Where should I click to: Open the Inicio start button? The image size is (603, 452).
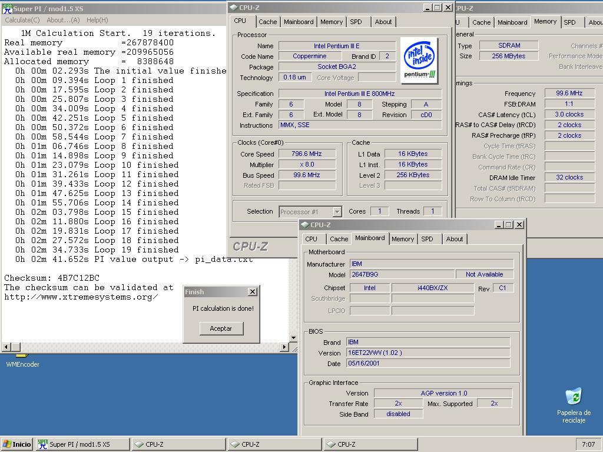17,444
